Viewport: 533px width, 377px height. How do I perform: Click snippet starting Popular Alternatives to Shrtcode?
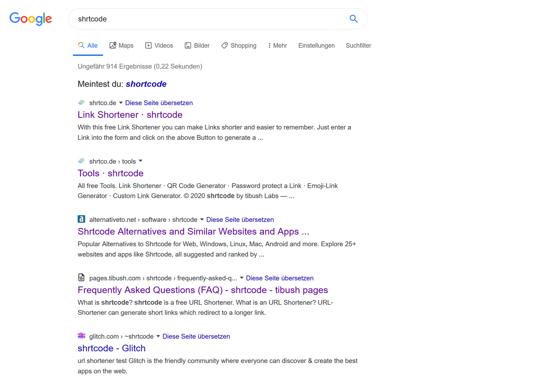tap(217, 249)
